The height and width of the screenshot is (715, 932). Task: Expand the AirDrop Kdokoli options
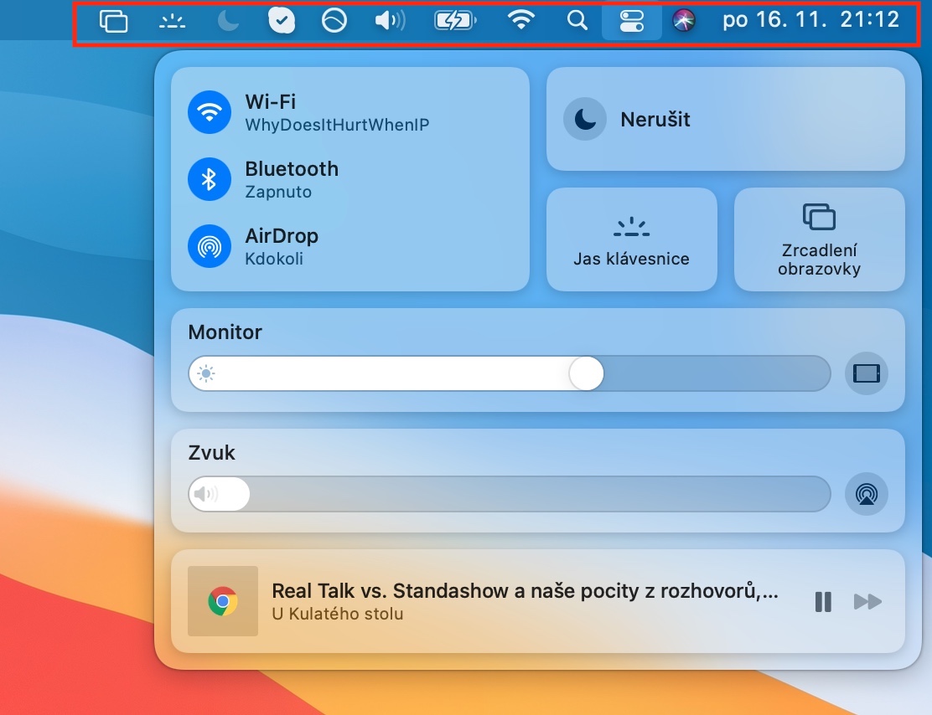(282, 247)
